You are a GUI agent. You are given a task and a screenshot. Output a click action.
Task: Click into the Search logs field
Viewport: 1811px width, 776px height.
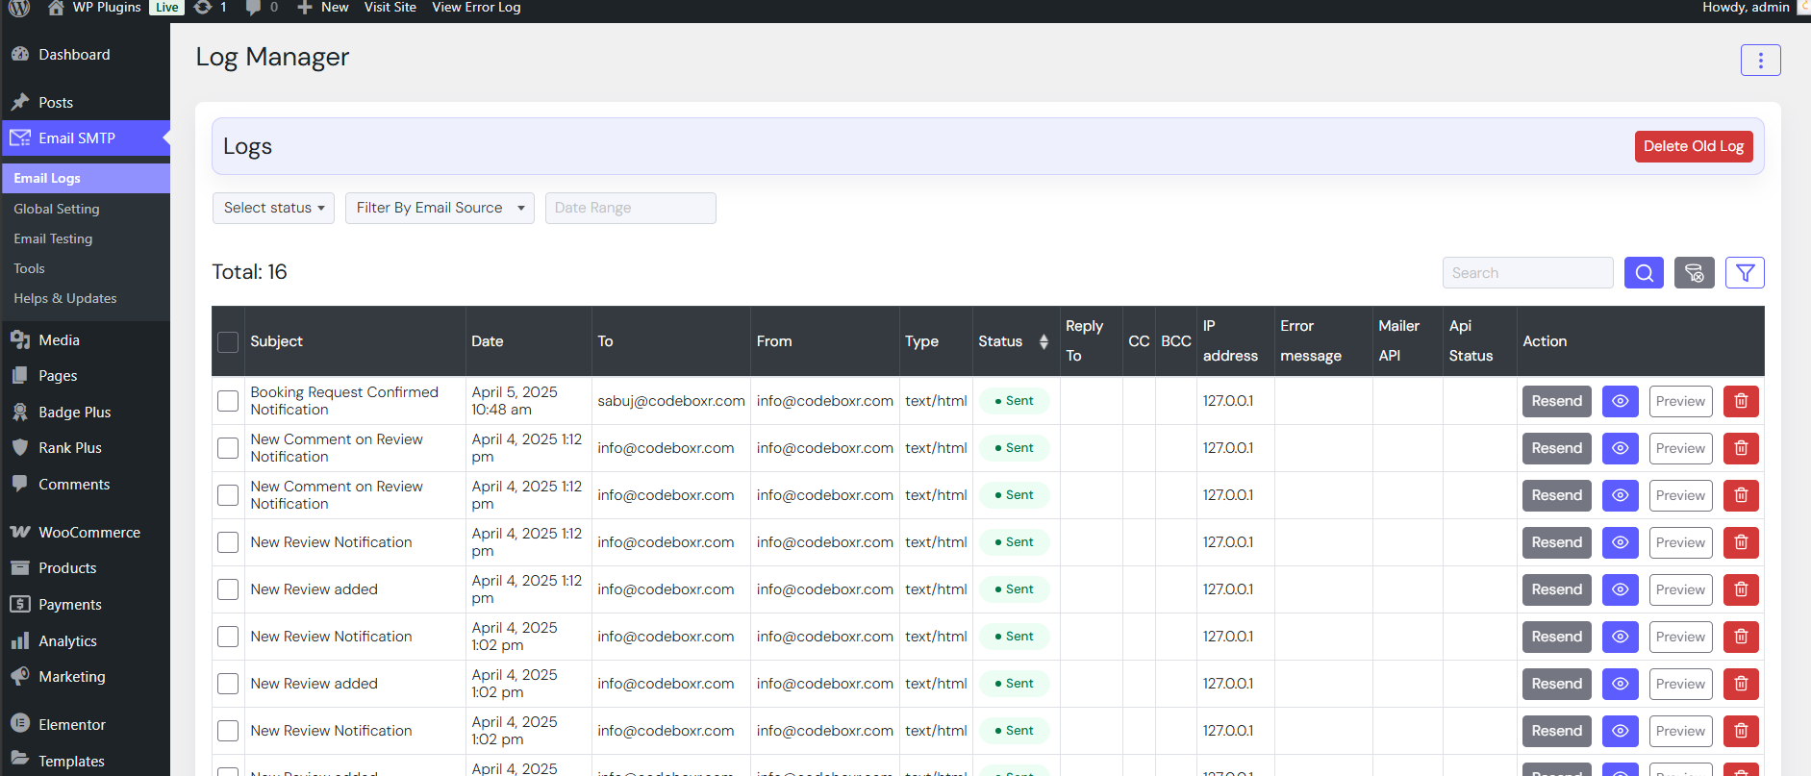1526,273
